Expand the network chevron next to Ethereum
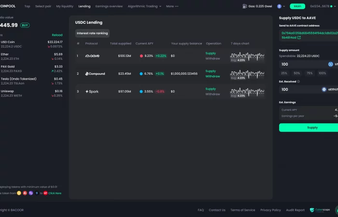 point(284,6)
